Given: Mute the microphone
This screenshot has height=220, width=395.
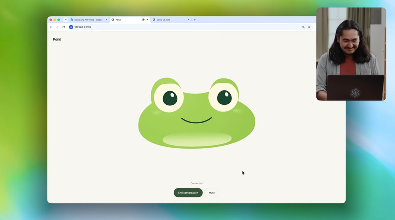Looking at the screenshot, I should (212, 193).
